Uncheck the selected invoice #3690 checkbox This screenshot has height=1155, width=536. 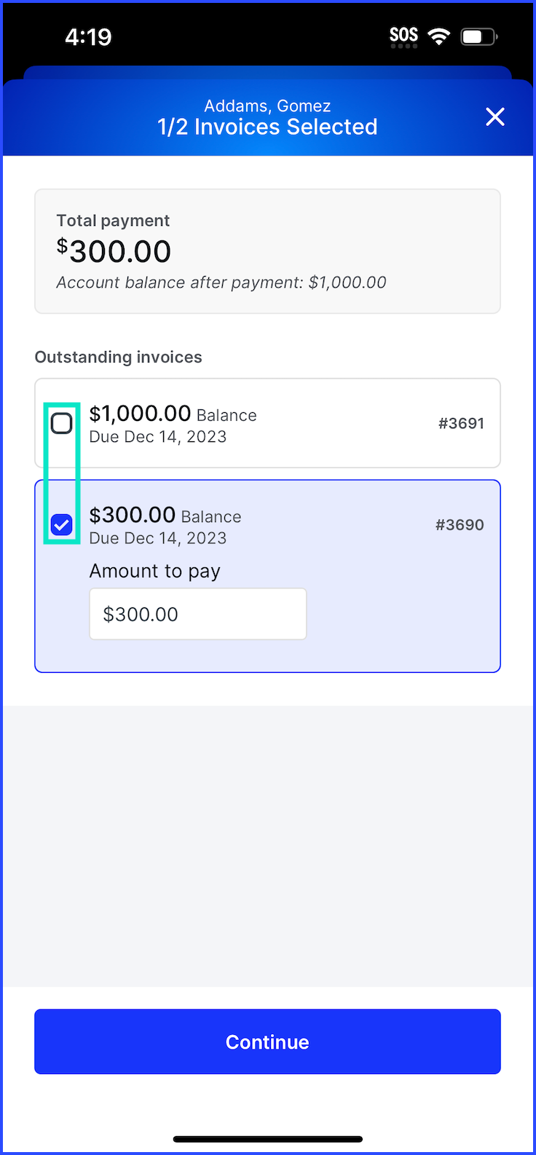(x=62, y=524)
